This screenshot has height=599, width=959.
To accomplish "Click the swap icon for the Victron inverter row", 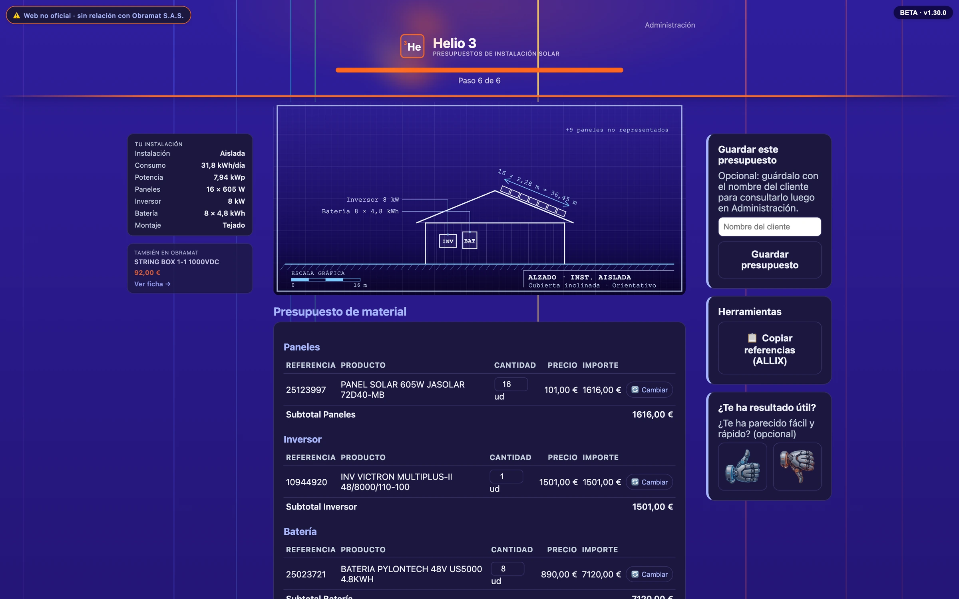I will pos(635,482).
